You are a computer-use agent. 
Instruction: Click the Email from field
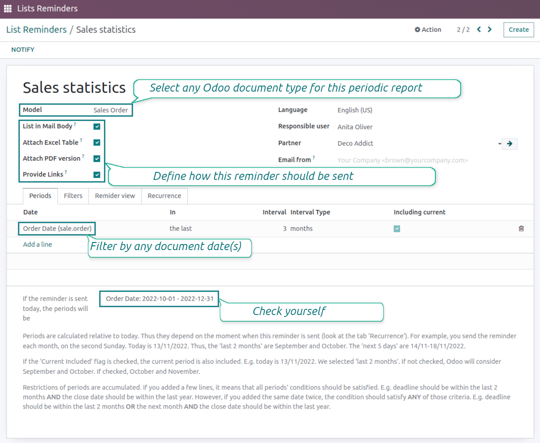(x=402, y=160)
